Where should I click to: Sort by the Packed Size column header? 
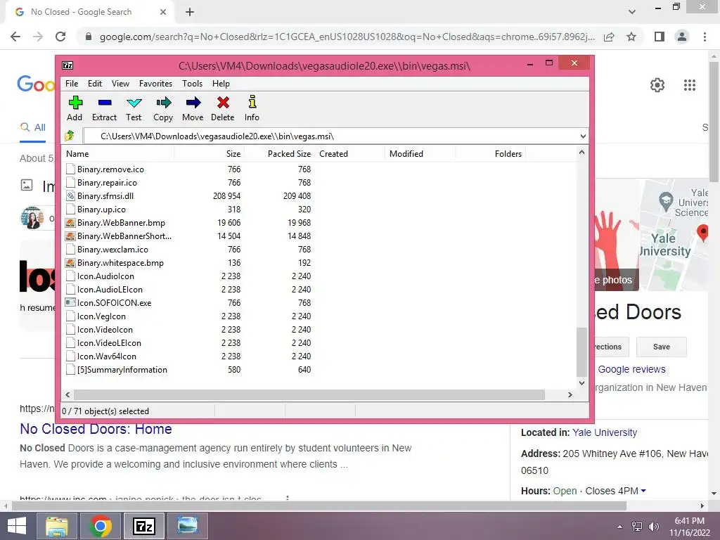278,154
